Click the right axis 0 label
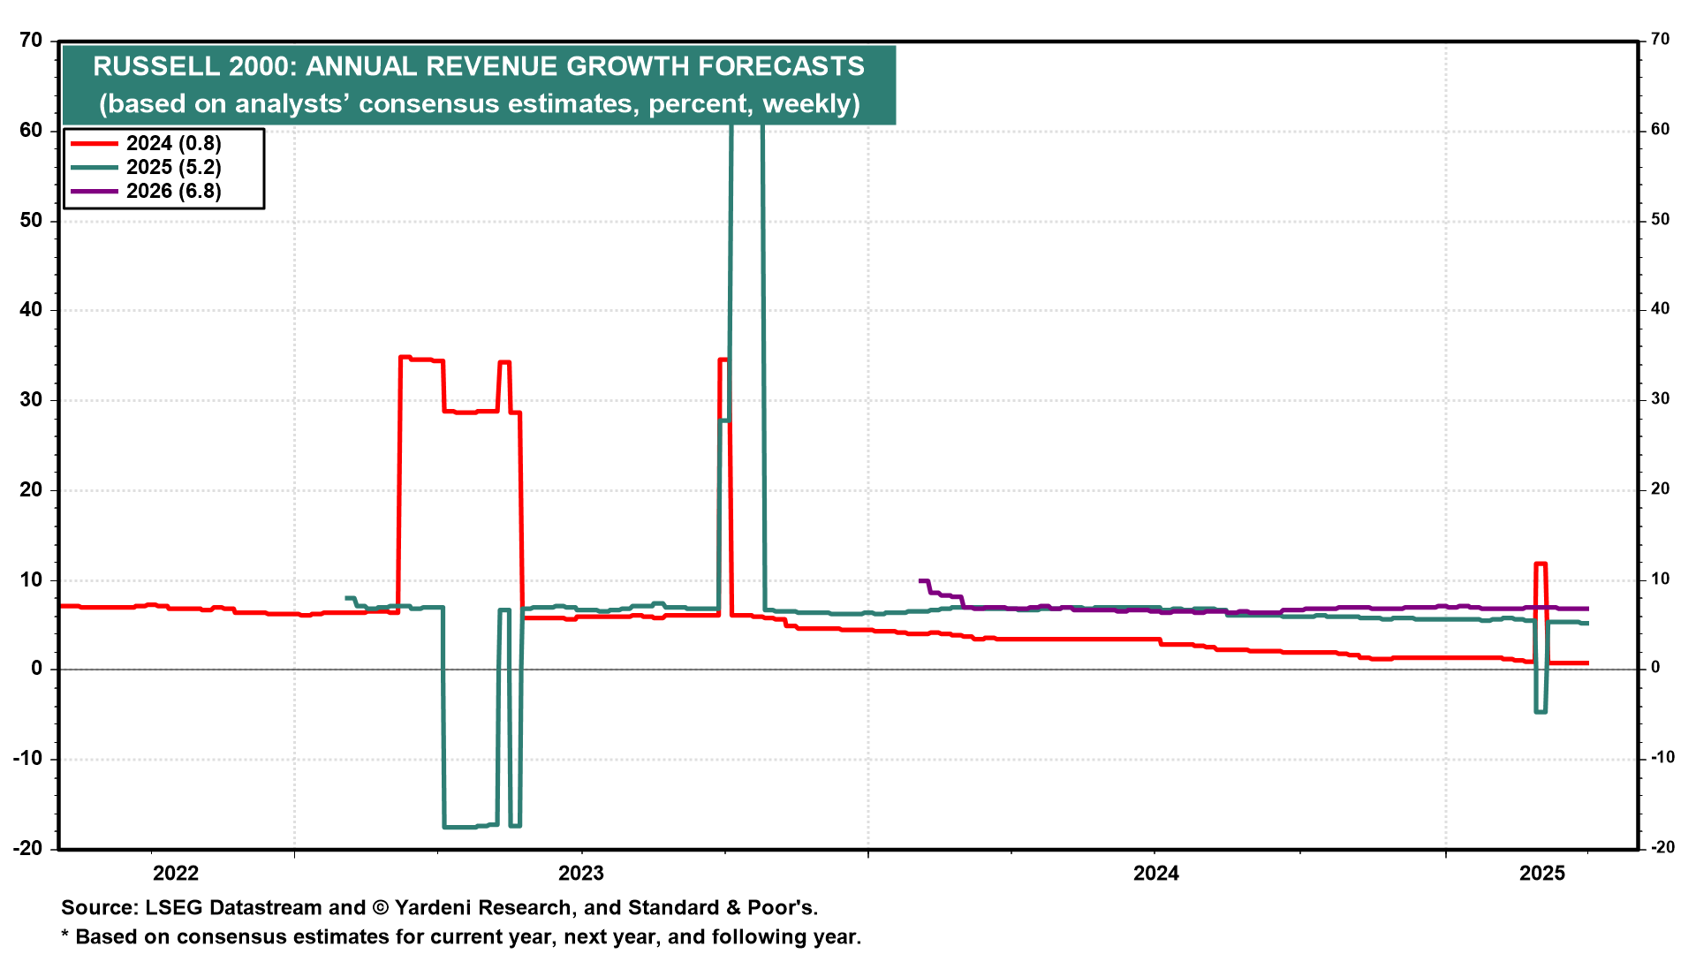 click(1656, 668)
